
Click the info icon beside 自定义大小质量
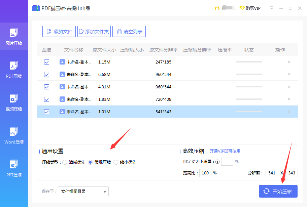tap(217, 162)
